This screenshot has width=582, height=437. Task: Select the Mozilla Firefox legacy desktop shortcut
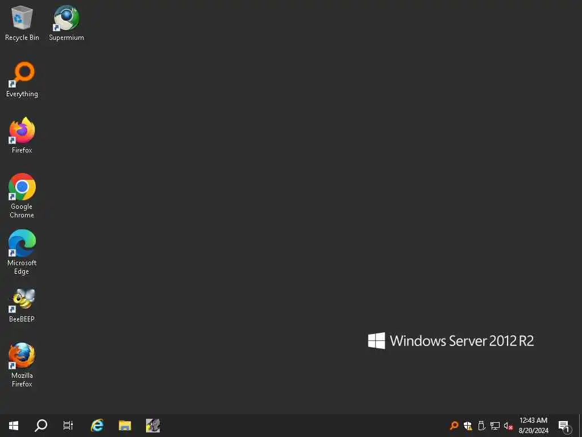pyautogui.click(x=22, y=365)
